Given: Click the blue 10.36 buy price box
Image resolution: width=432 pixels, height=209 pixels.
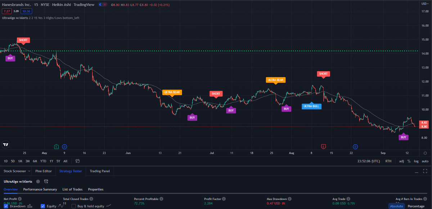Looking at the screenshot, I should pyautogui.click(x=27, y=11).
